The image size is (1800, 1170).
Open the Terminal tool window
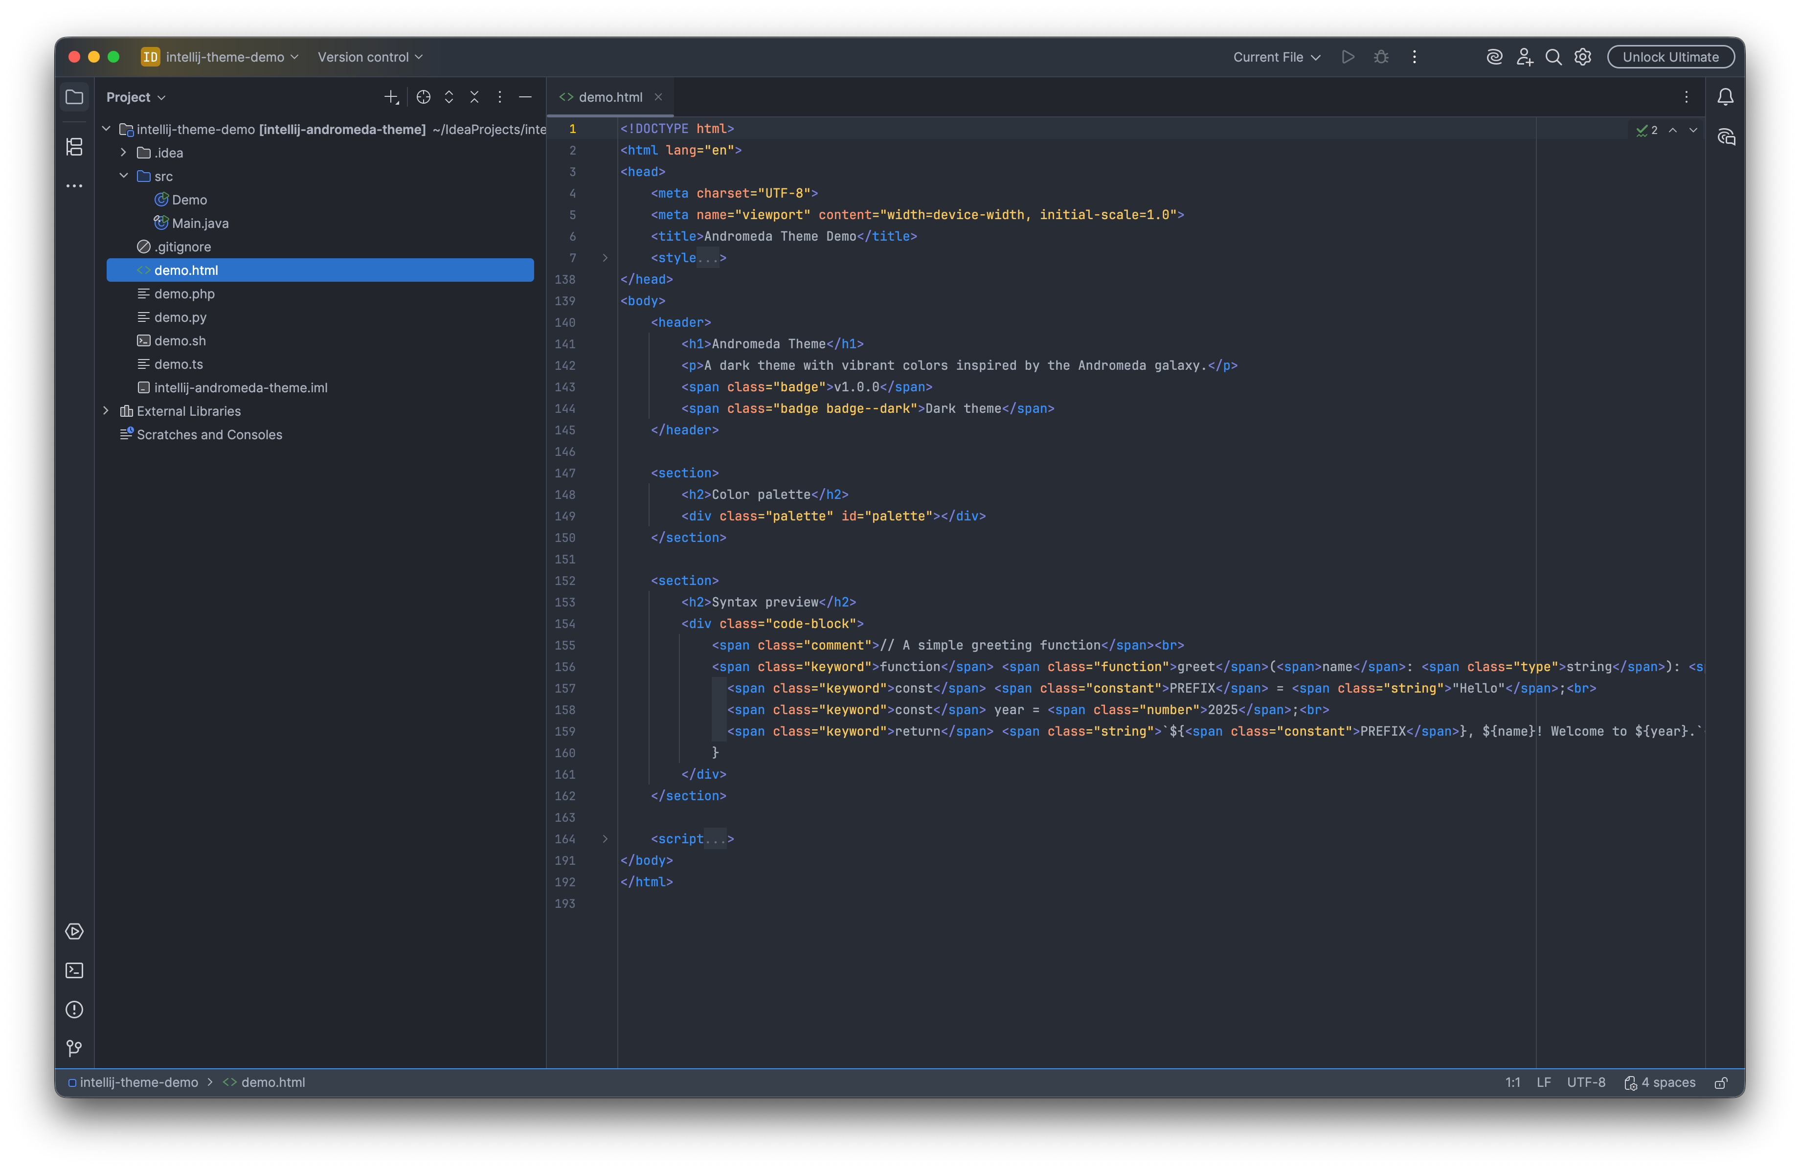click(74, 970)
